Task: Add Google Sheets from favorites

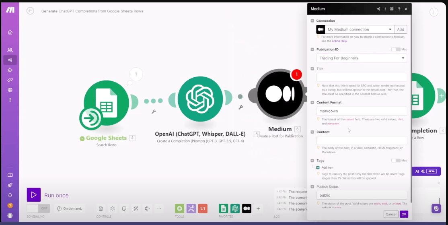Action: click(224, 209)
